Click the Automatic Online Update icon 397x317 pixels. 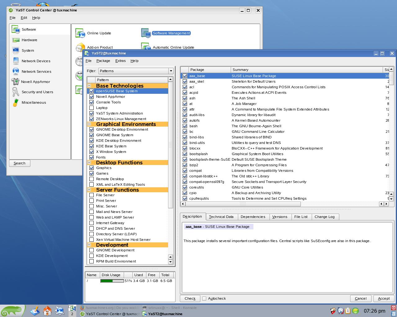(x=146, y=46)
